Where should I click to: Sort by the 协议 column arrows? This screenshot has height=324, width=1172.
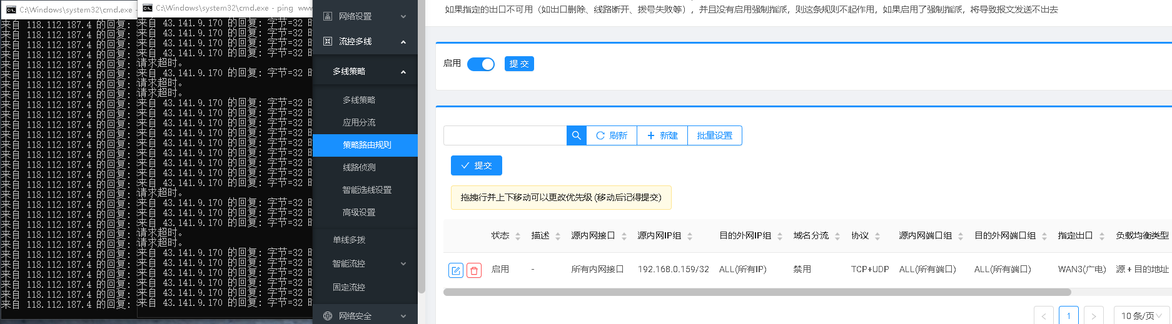(x=877, y=236)
